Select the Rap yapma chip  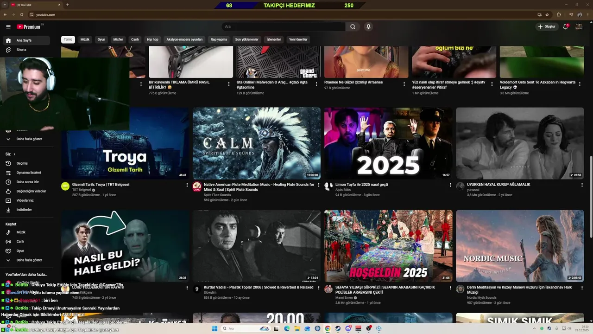click(x=219, y=39)
